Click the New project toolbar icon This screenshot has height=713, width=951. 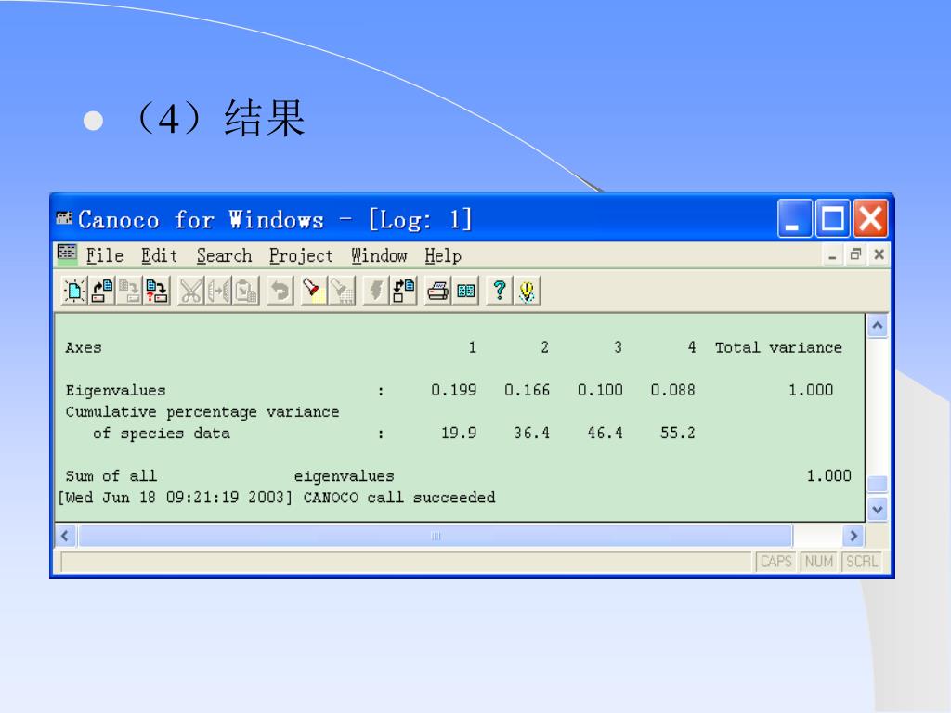point(74,291)
